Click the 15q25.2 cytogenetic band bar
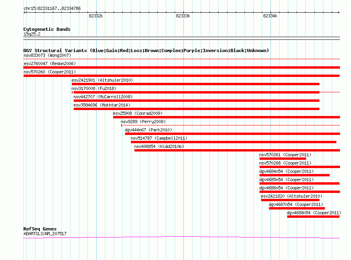The height and width of the screenshot is (260, 351). (x=181, y=38)
